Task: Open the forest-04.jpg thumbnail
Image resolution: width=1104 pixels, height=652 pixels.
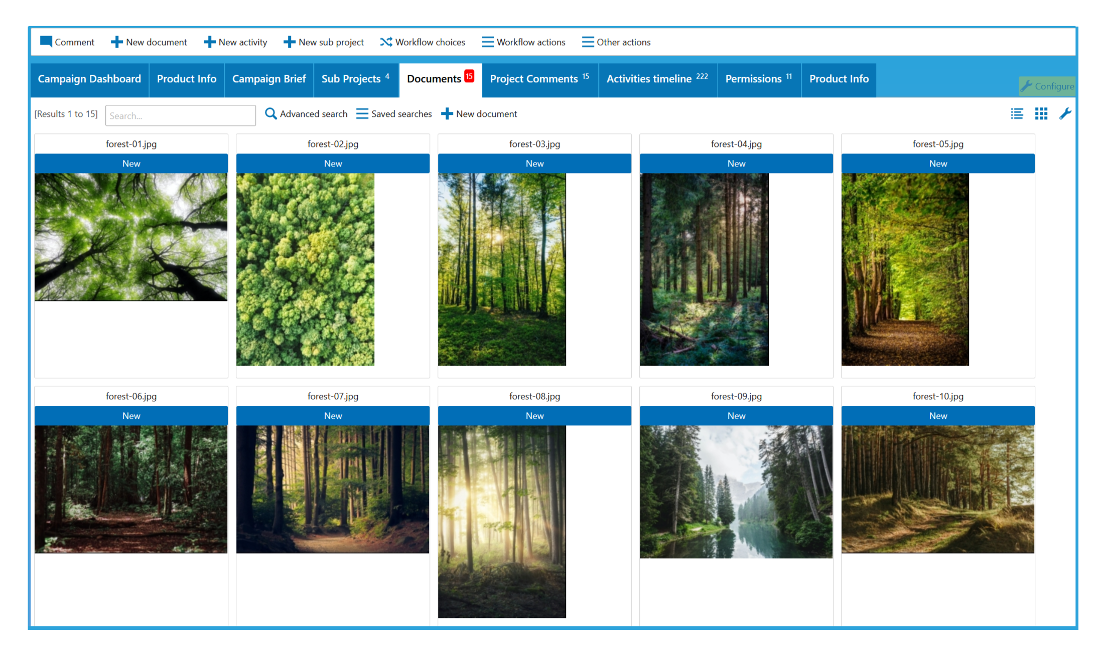Action: coord(704,269)
